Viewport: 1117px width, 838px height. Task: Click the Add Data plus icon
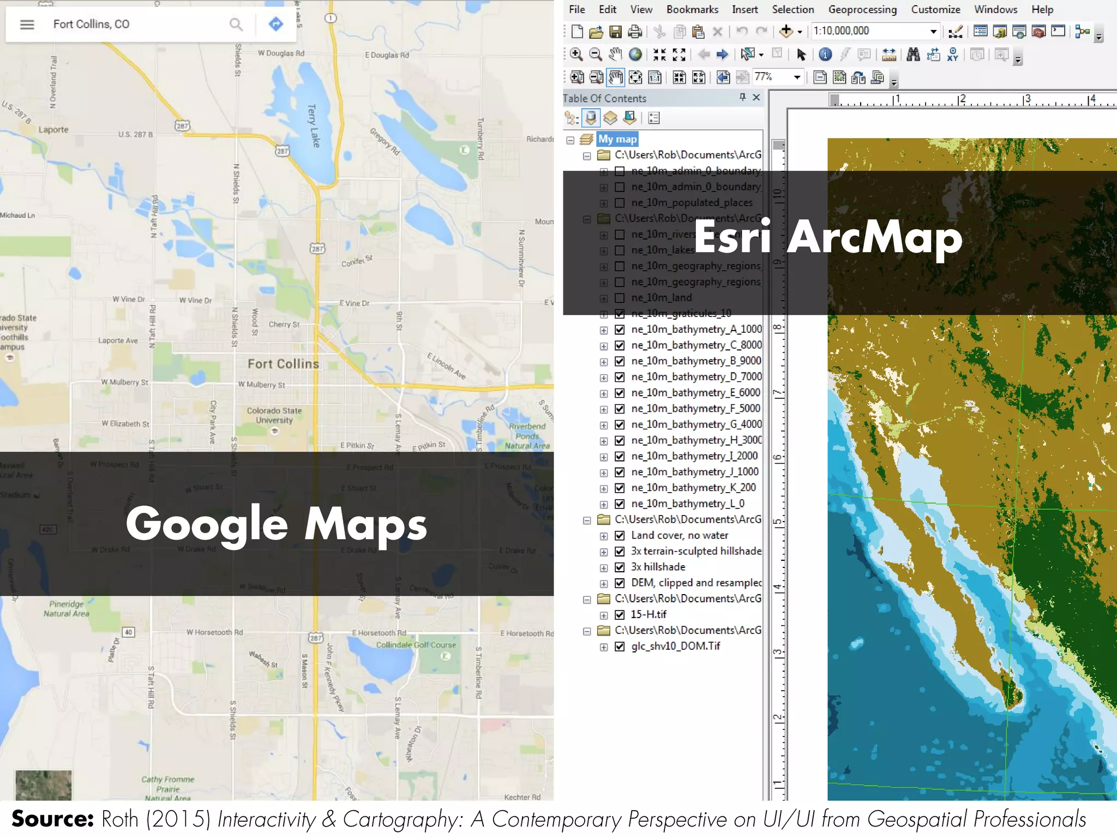pyautogui.click(x=786, y=31)
